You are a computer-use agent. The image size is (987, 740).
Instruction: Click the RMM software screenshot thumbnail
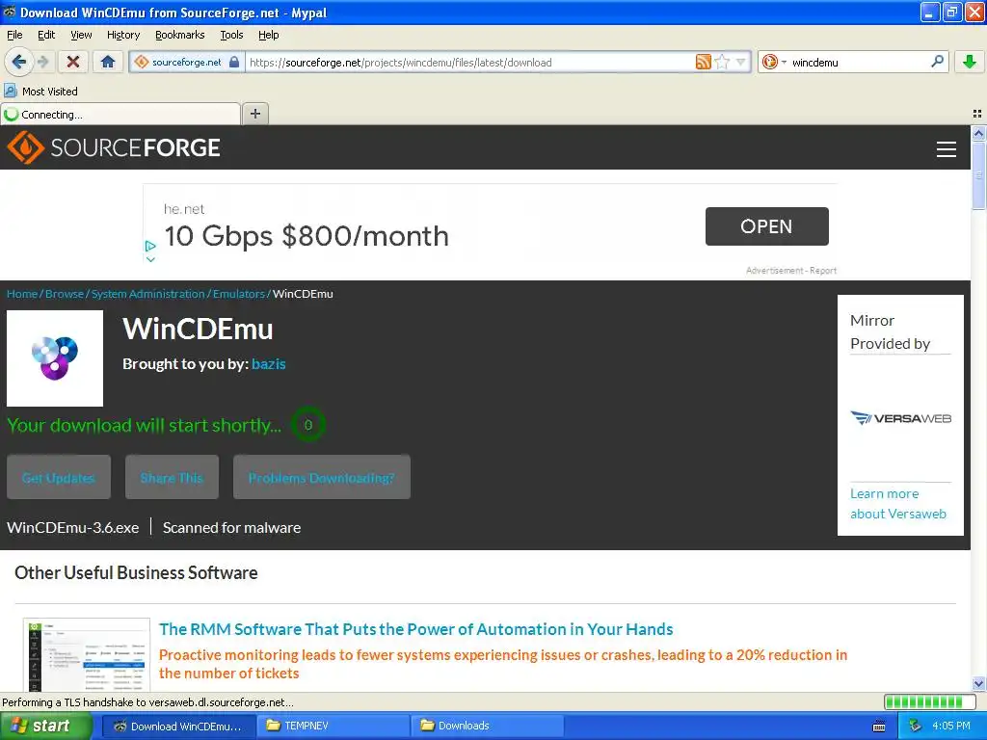coord(87,655)
